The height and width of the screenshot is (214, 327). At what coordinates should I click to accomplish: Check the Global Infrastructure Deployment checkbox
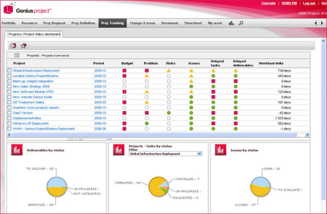click(x=9, y=71)
